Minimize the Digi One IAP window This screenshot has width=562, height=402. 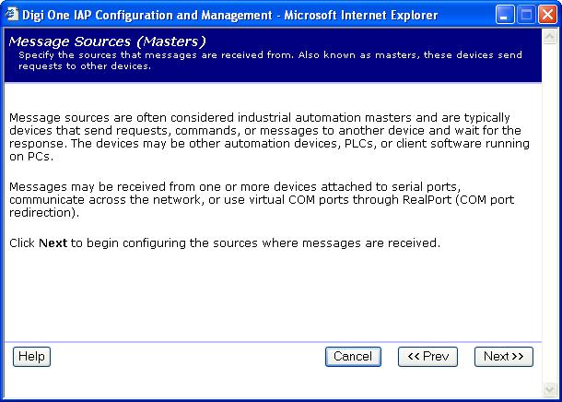pyautogui.click(x=505, y=14)
